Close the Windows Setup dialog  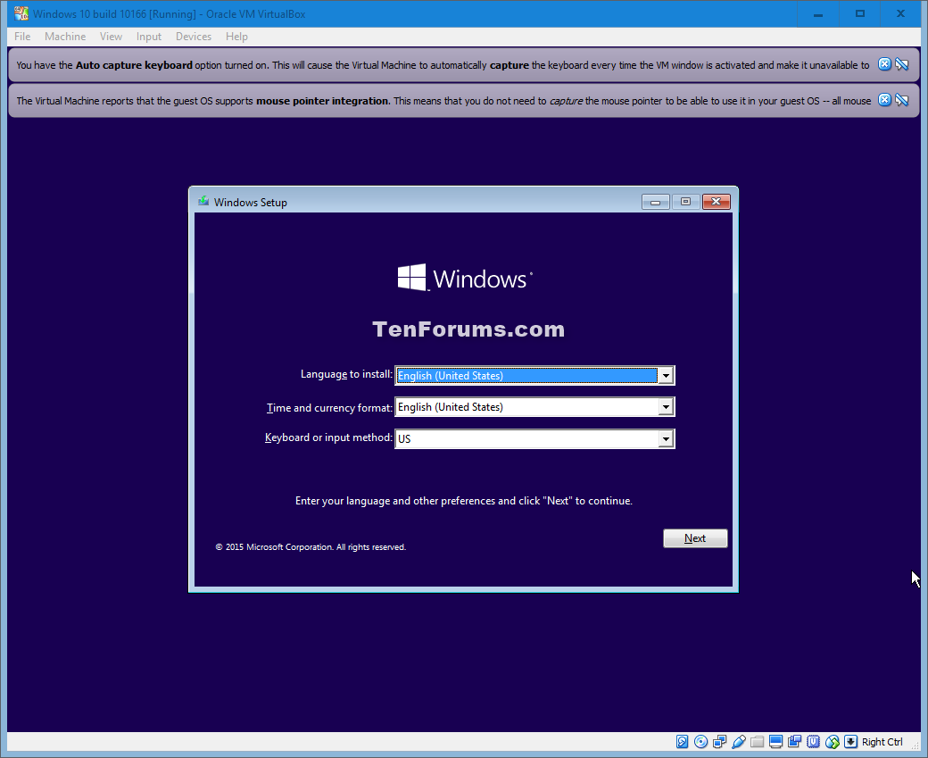pyautogui.click(x=717, y=202)
